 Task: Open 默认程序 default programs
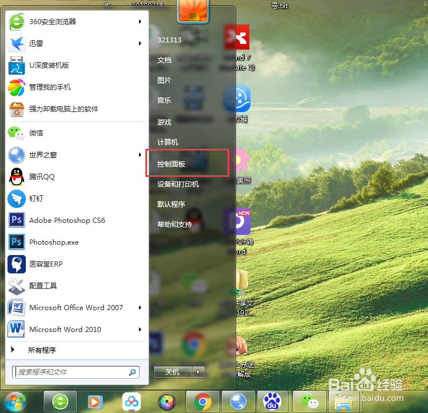tap(171, 204)
